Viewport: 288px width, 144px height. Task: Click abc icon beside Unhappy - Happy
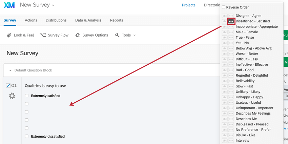(x=225, y=97)
